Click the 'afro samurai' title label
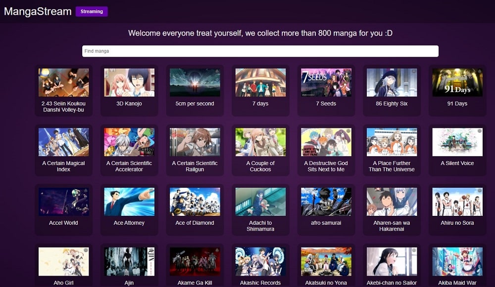 coord(326,223)
